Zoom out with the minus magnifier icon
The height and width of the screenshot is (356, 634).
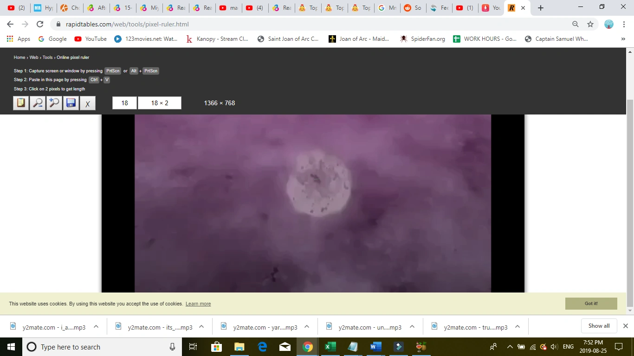tap(38, 103)
